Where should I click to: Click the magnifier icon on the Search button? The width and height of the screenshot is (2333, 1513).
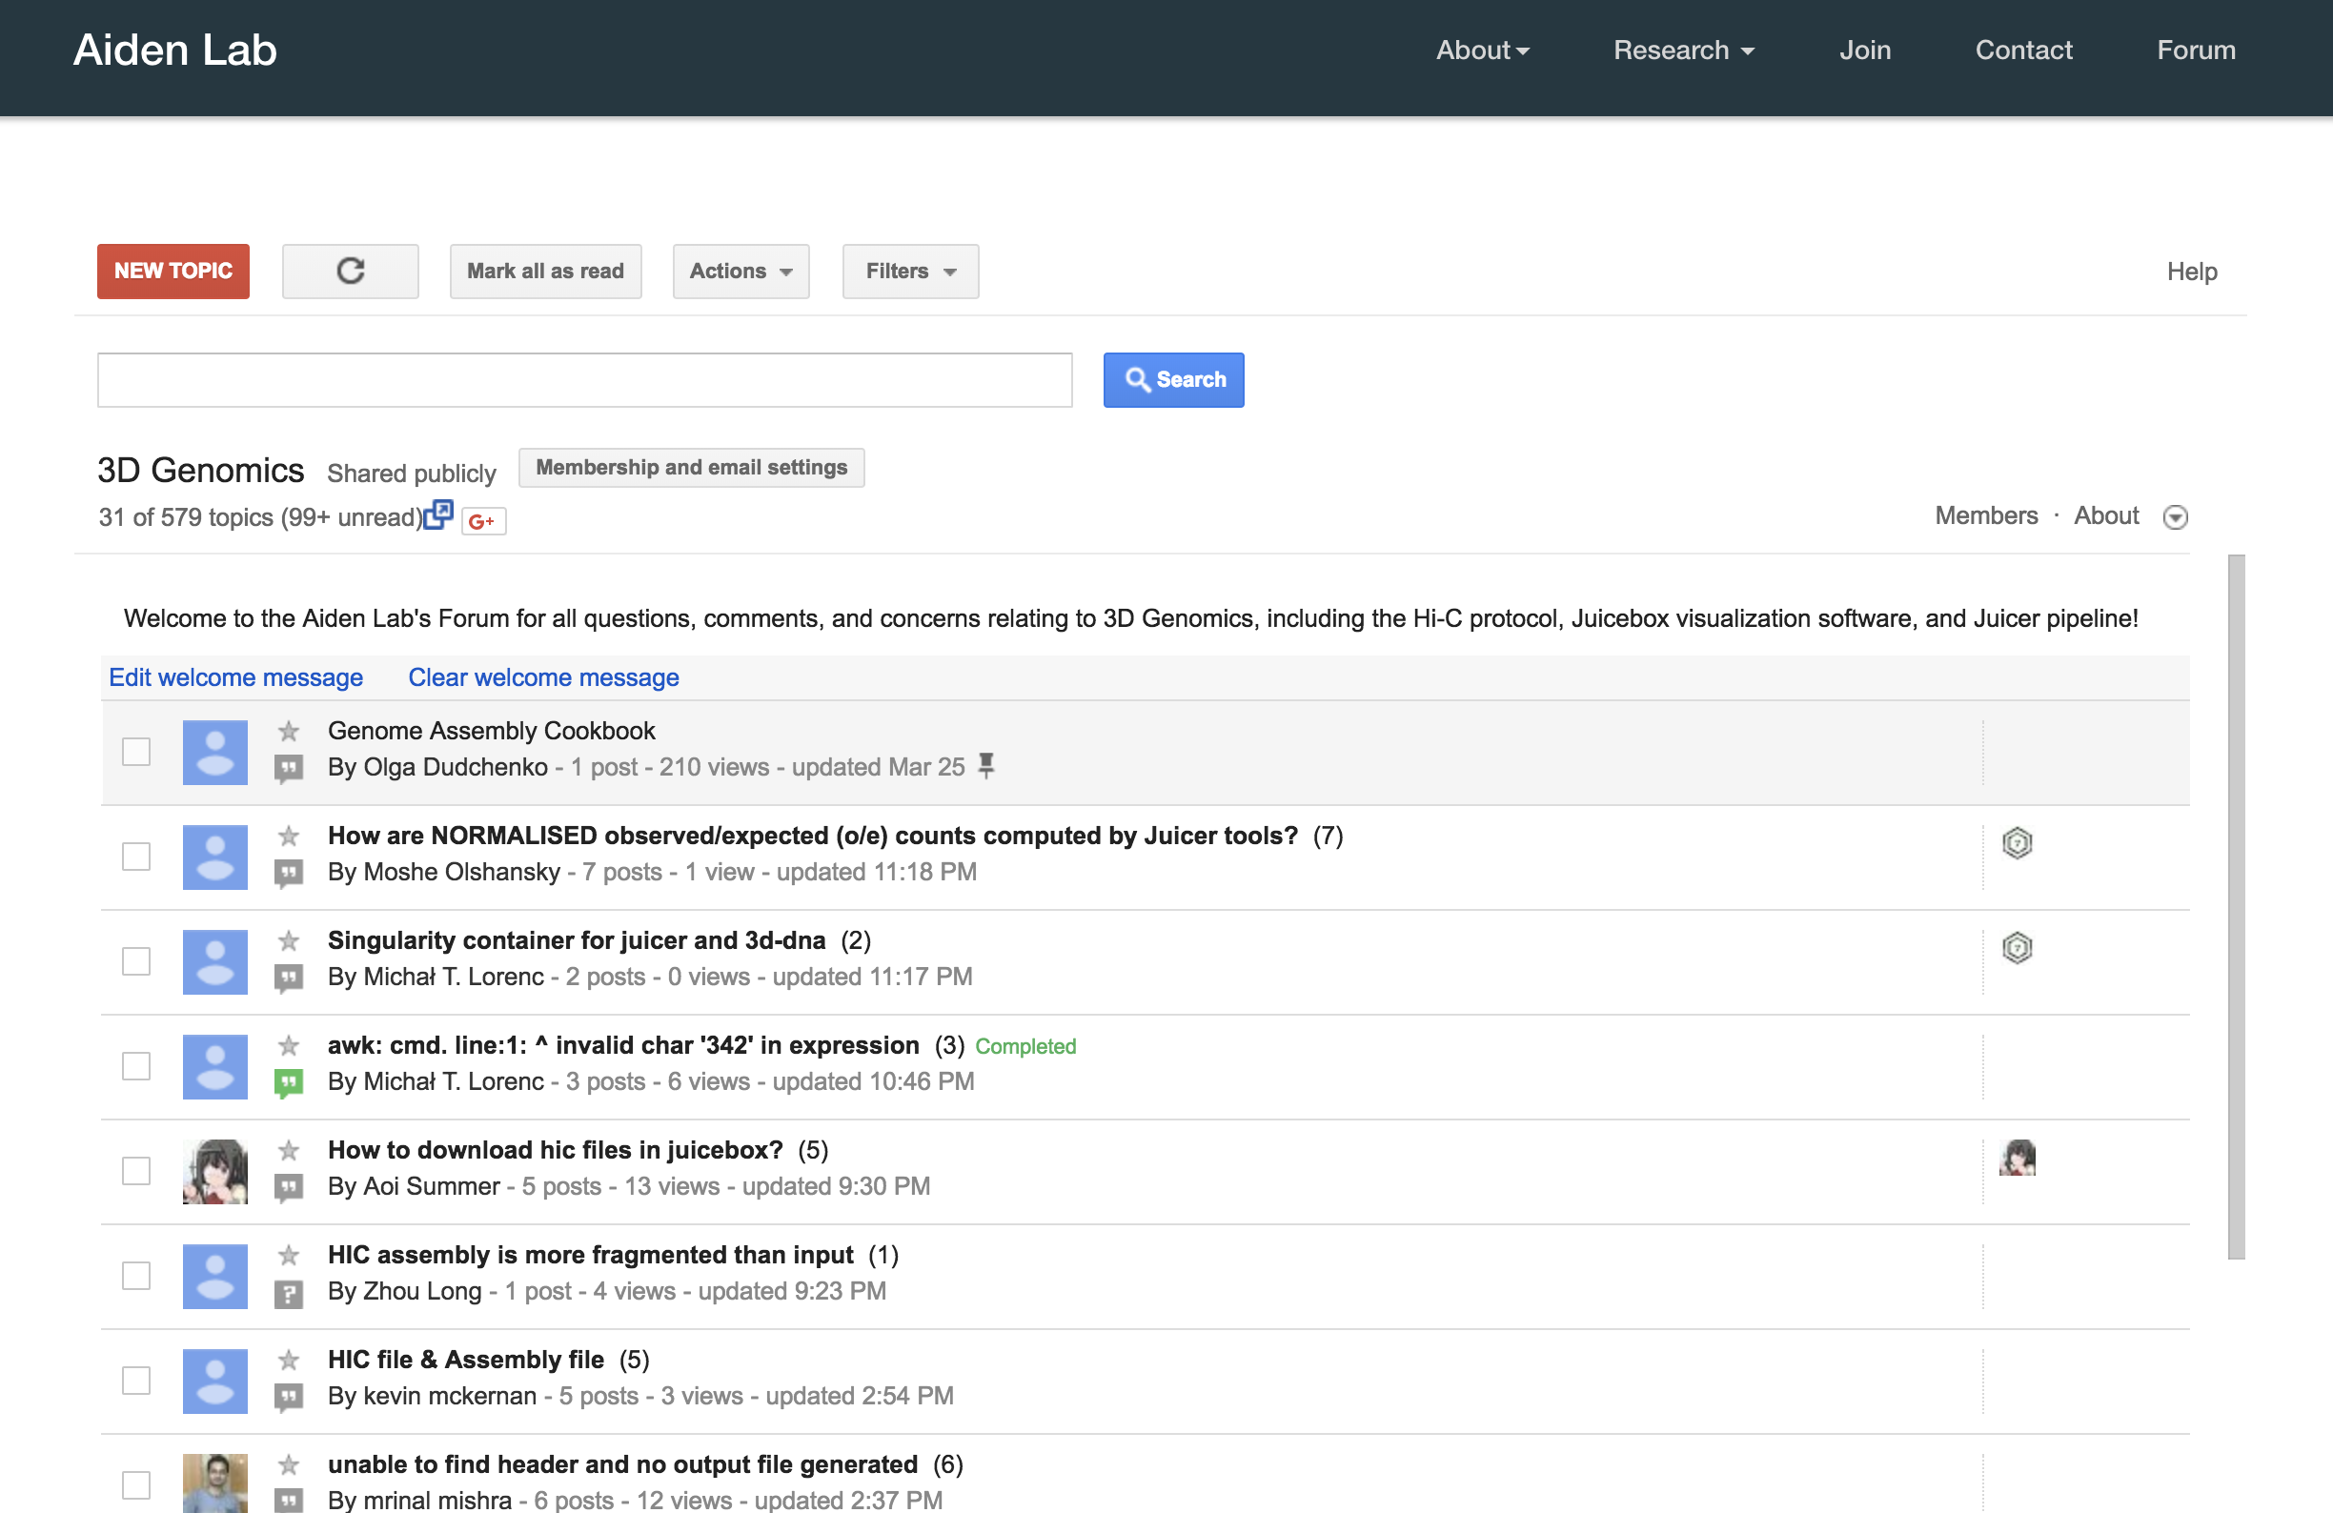tap(1140, 379)
